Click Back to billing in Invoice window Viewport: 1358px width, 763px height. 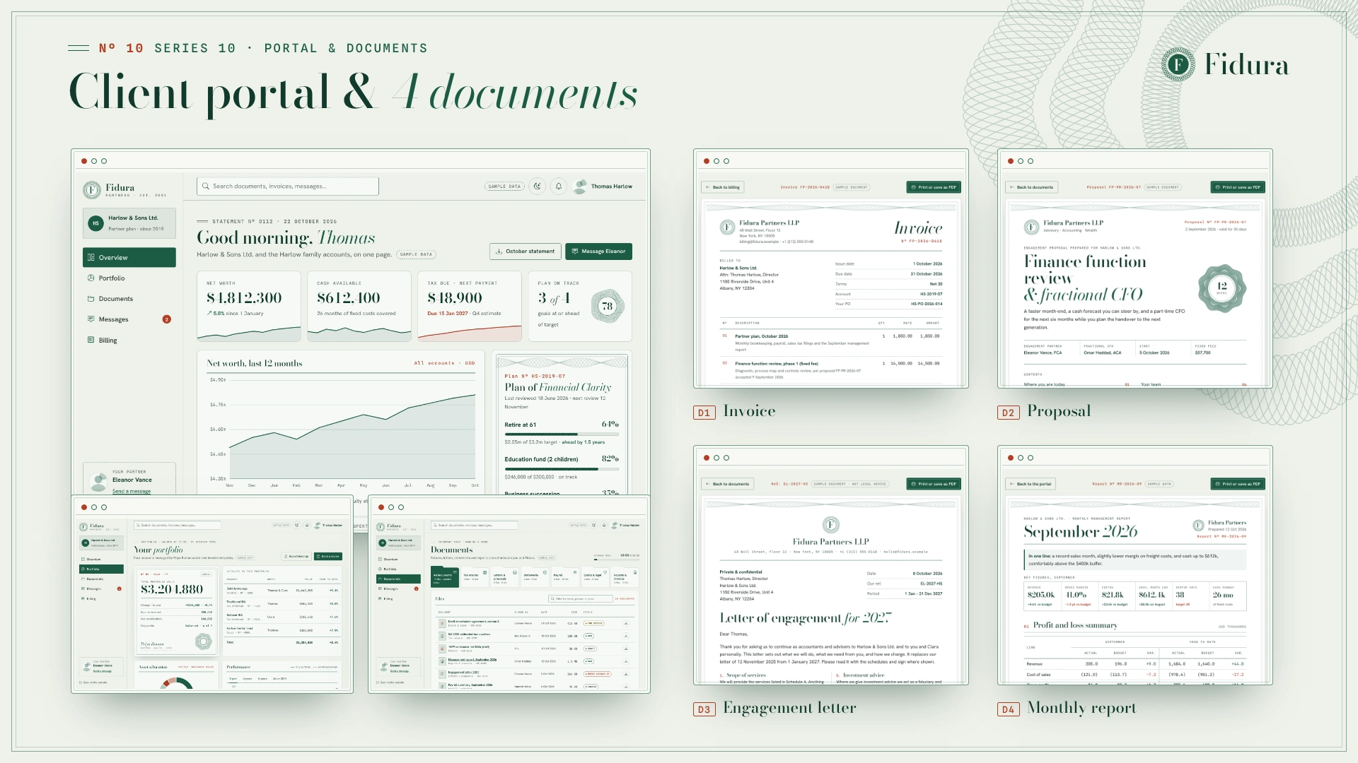723,187
